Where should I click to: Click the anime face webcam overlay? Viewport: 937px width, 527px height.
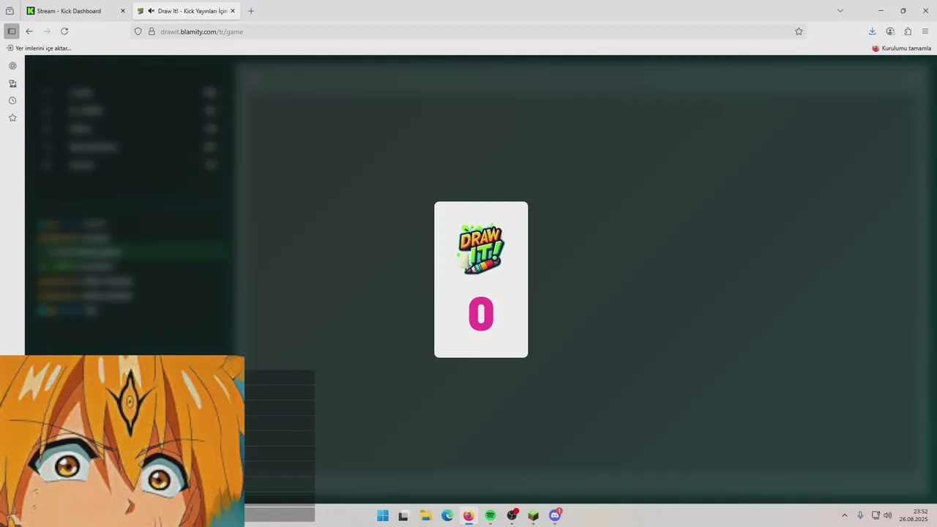pos(122,441)
